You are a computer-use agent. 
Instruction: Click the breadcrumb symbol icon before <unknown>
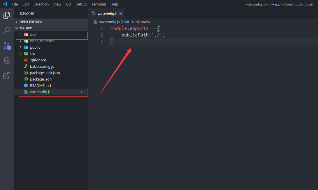[127, 22]
